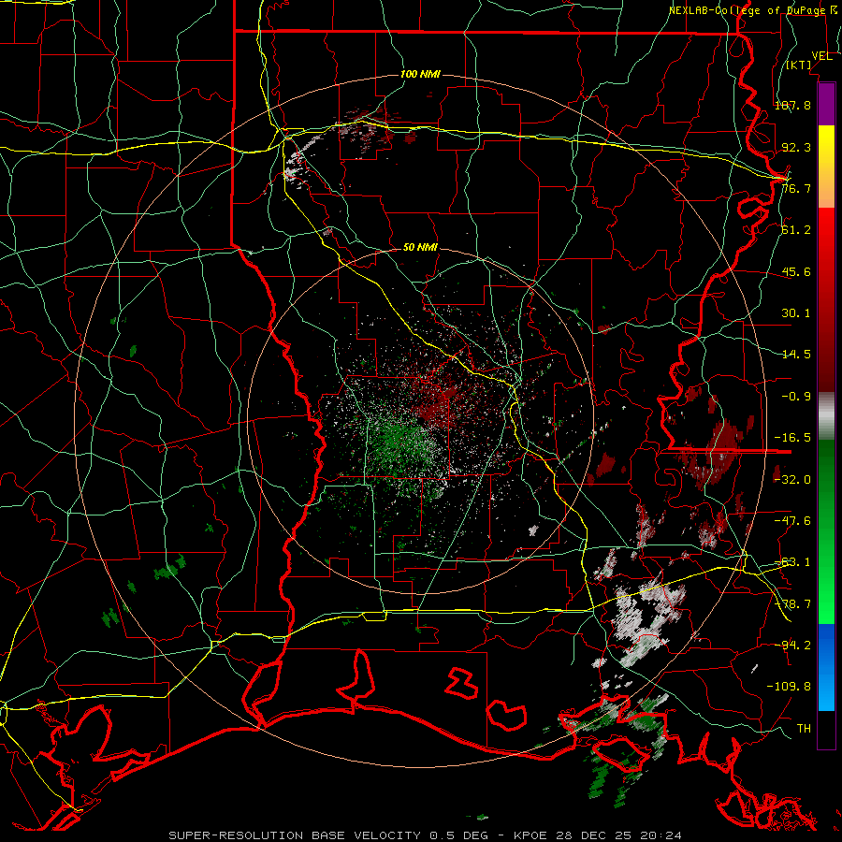The height and width of the screenshot is (842, 842).
Task: Select the -109.8 velocity scale value
Action: 789,687
